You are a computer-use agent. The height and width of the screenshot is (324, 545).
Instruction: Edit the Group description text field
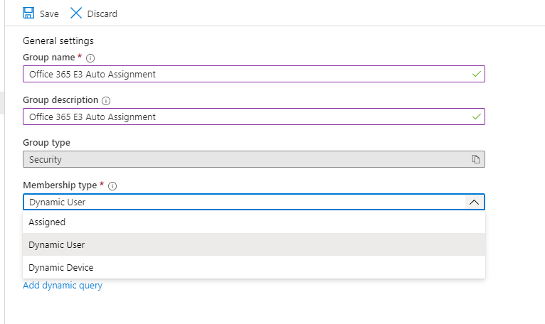tap(254, 117)
